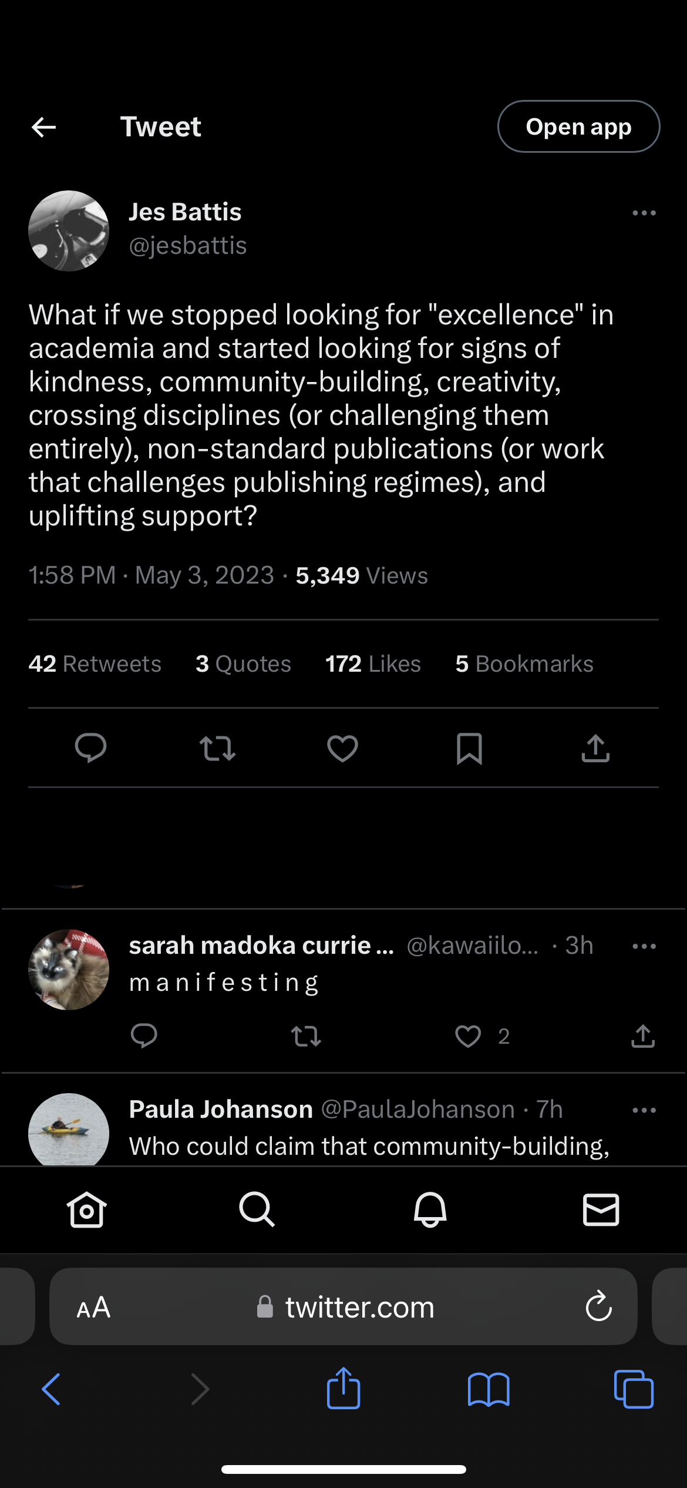
Task: Open the Notifications bell tab
Action: (430, 1209)
